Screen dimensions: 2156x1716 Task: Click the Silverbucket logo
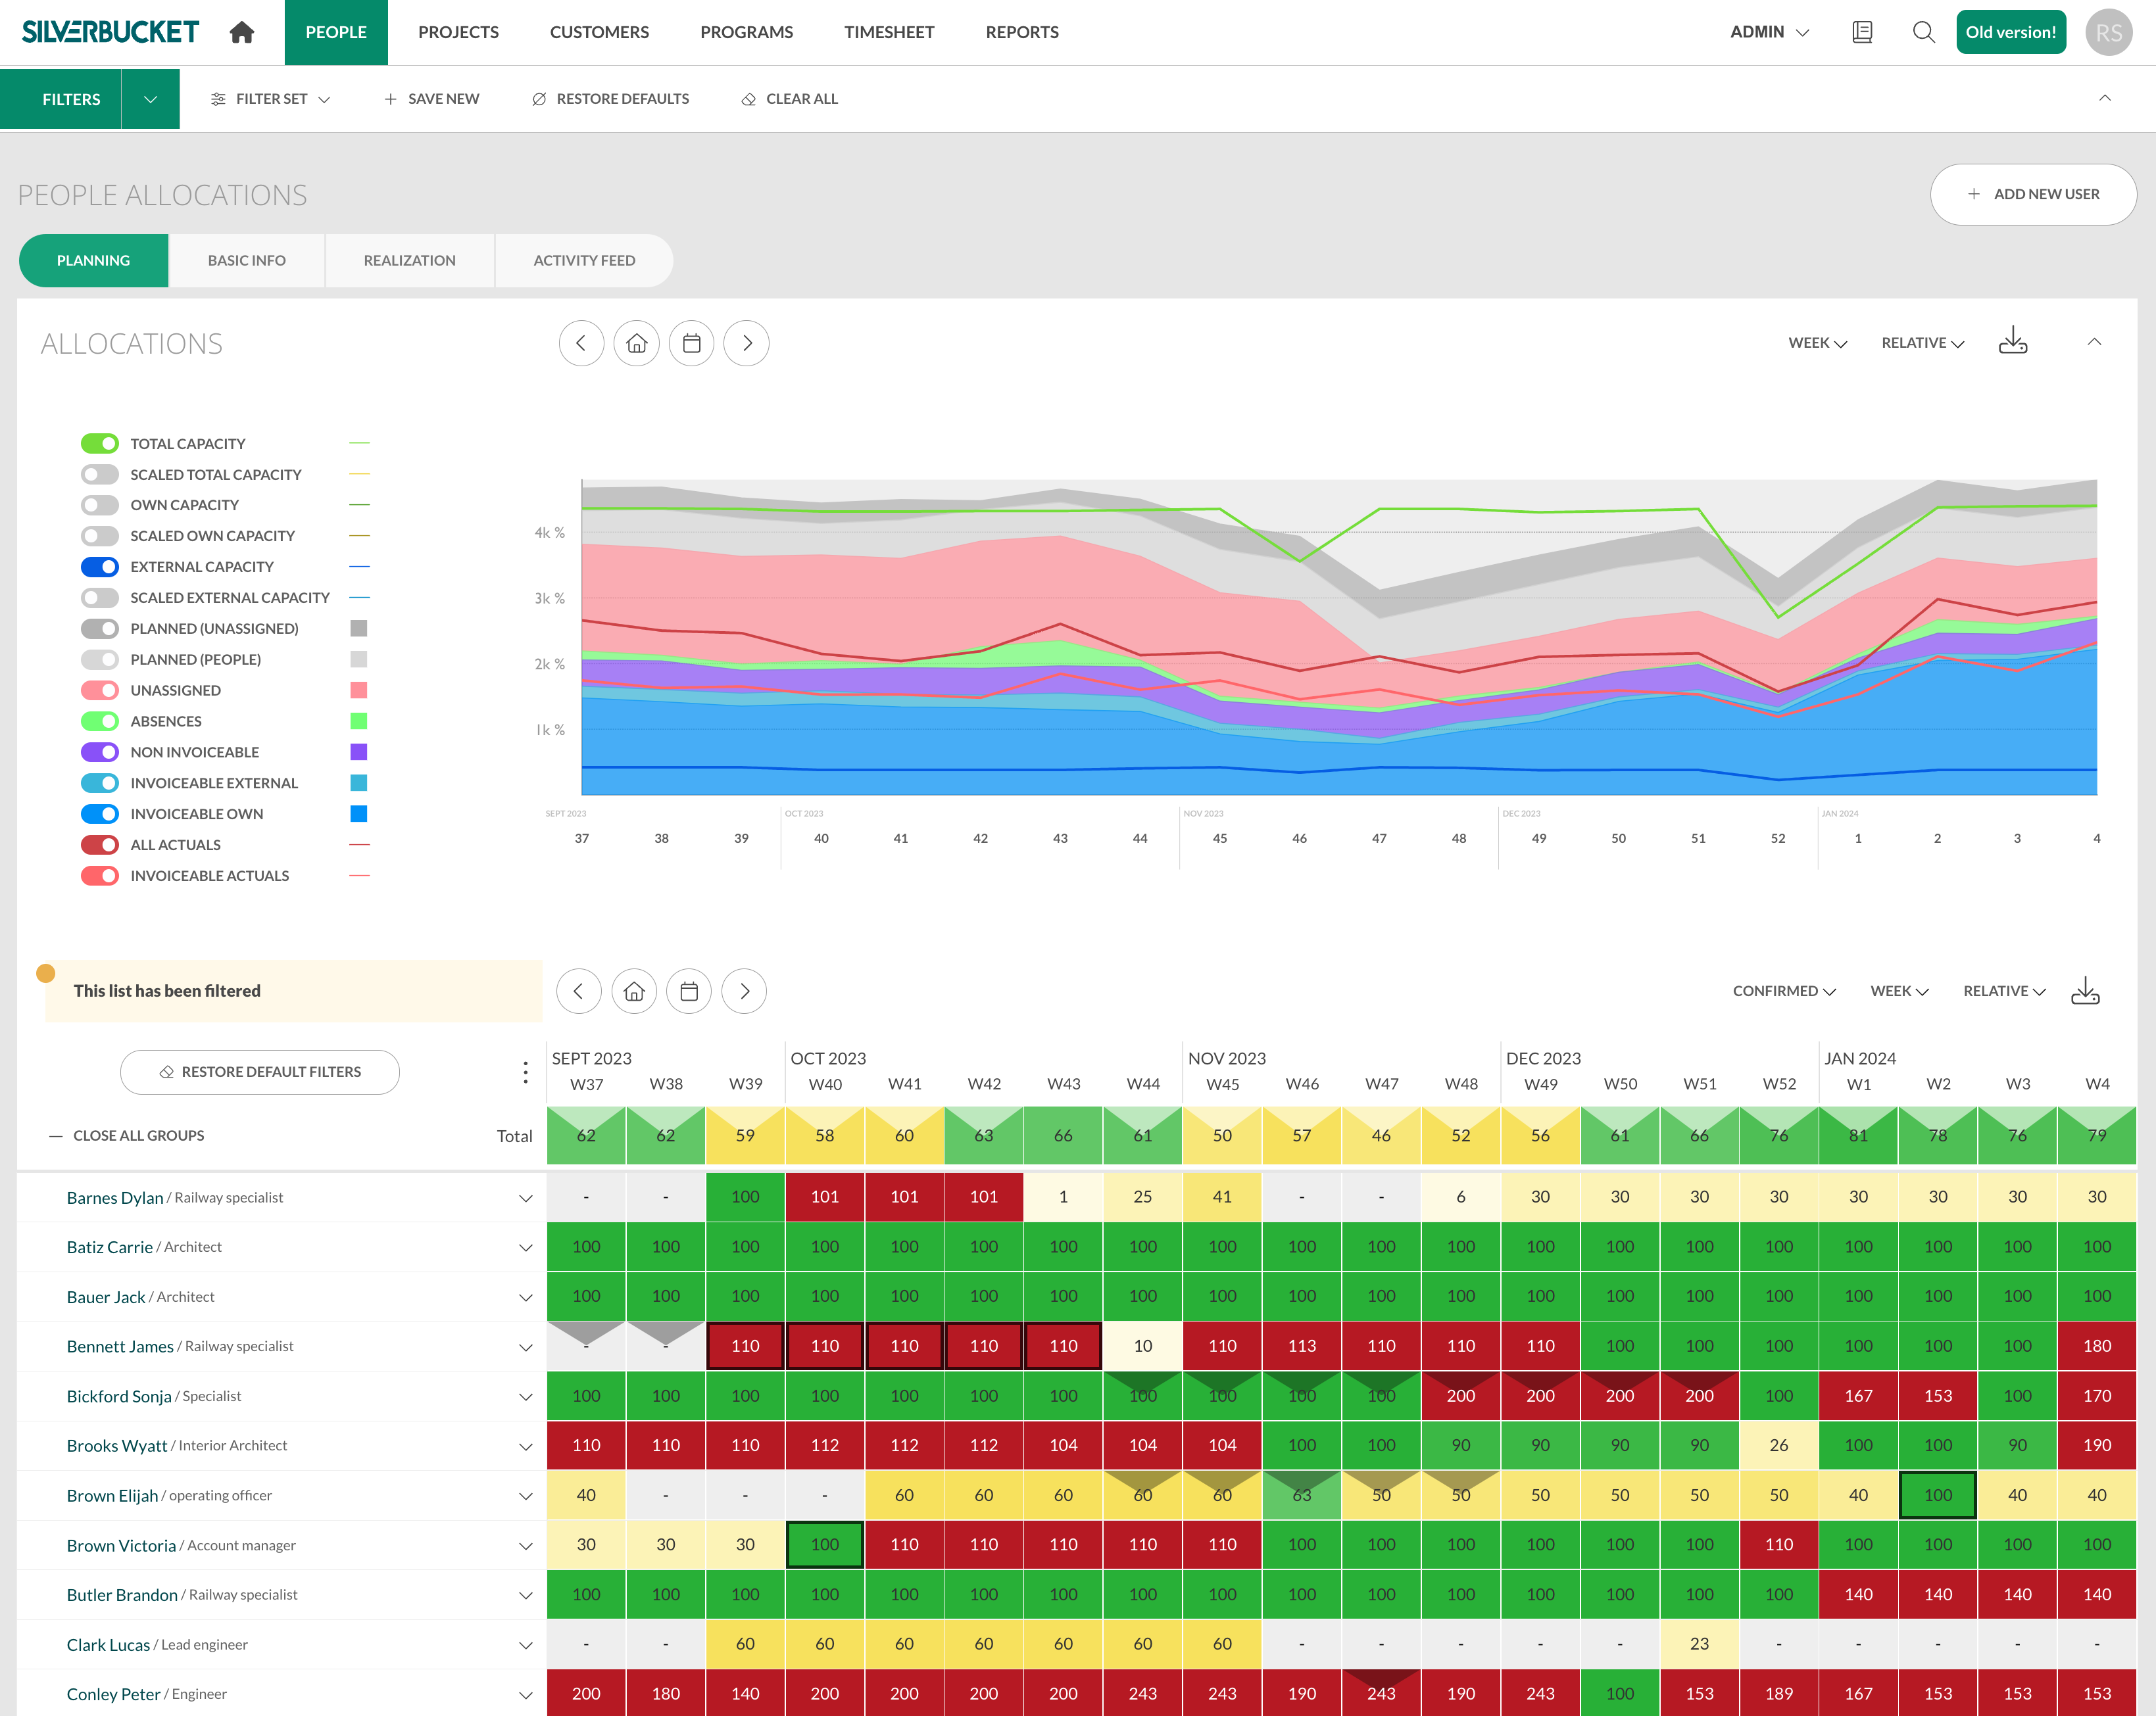110,32
